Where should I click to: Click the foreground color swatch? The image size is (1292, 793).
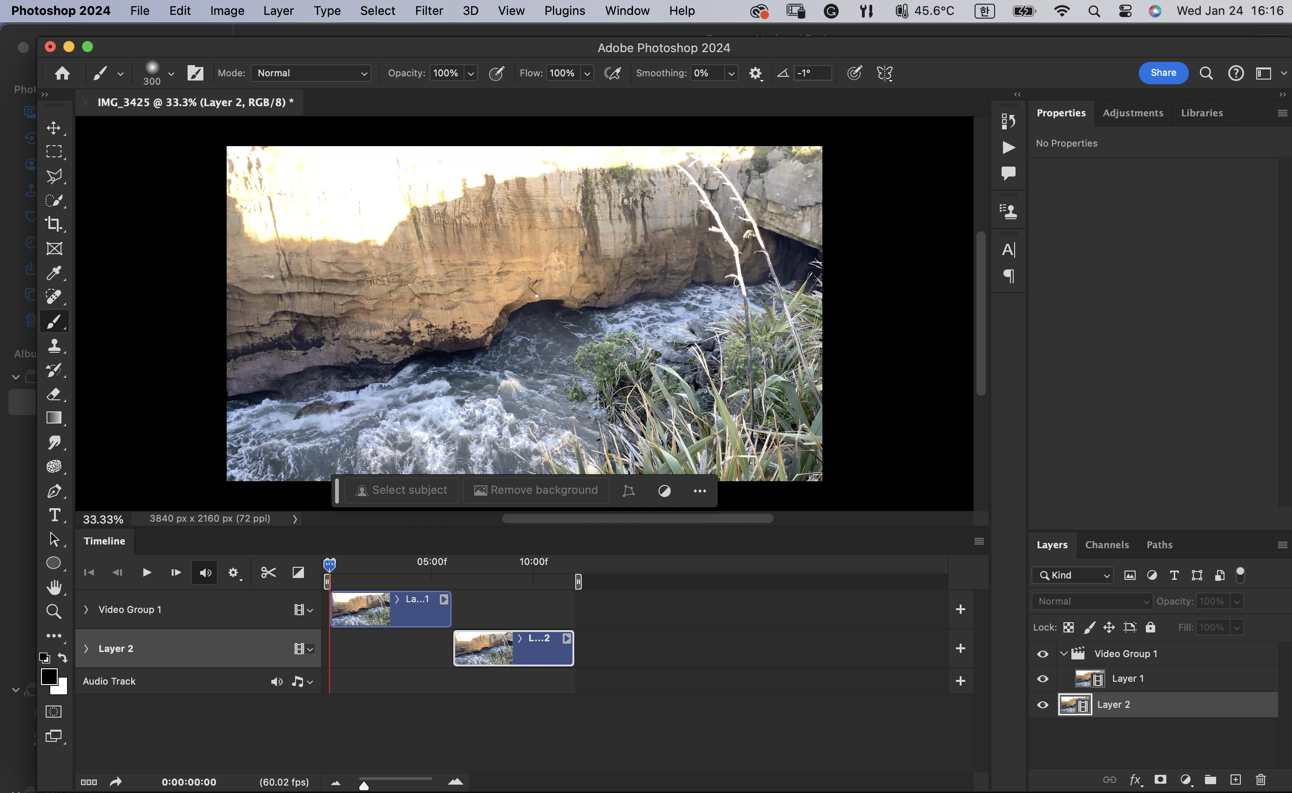click(49, 677)
